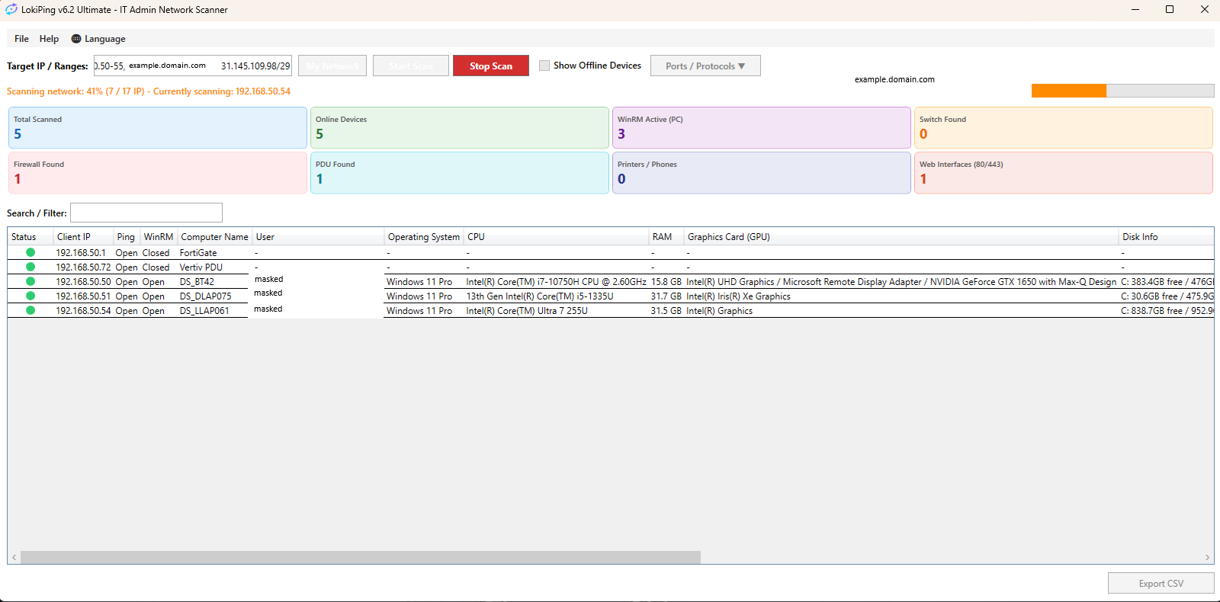Sort by the RAM column header
This screenshot has height=602, width=1220.
(666, 237)
